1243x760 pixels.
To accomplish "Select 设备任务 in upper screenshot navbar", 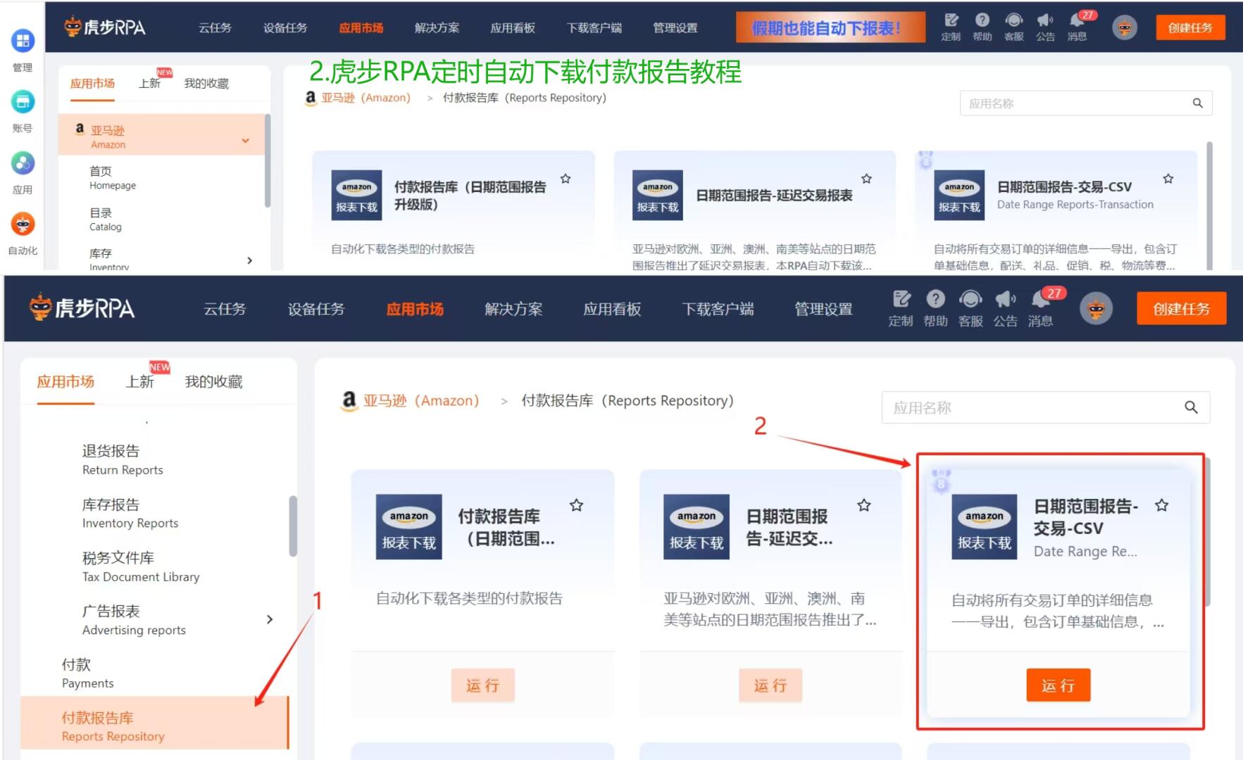I will [285, 27].
